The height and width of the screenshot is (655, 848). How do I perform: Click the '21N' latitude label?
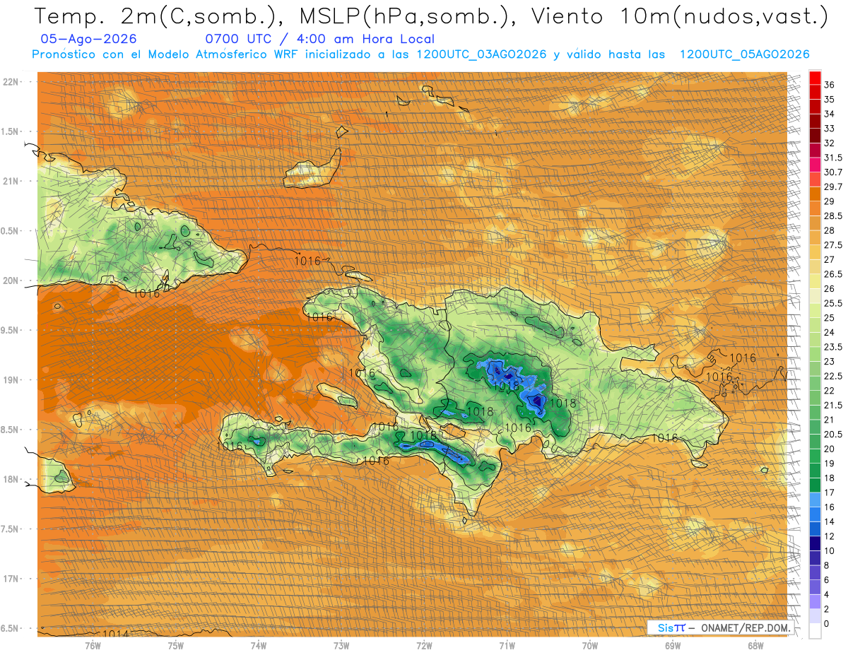[11, 181]
